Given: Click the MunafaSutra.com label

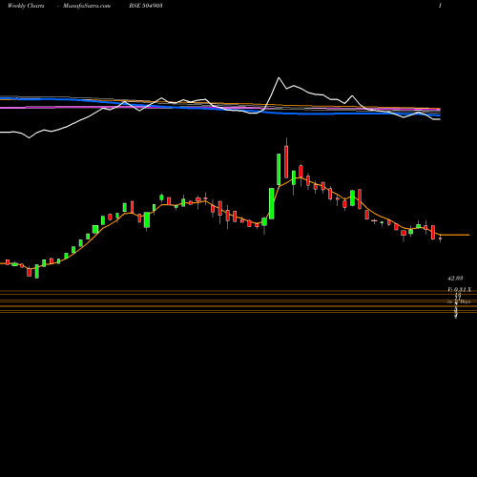Looking at the screenshot, I should 87,6.
